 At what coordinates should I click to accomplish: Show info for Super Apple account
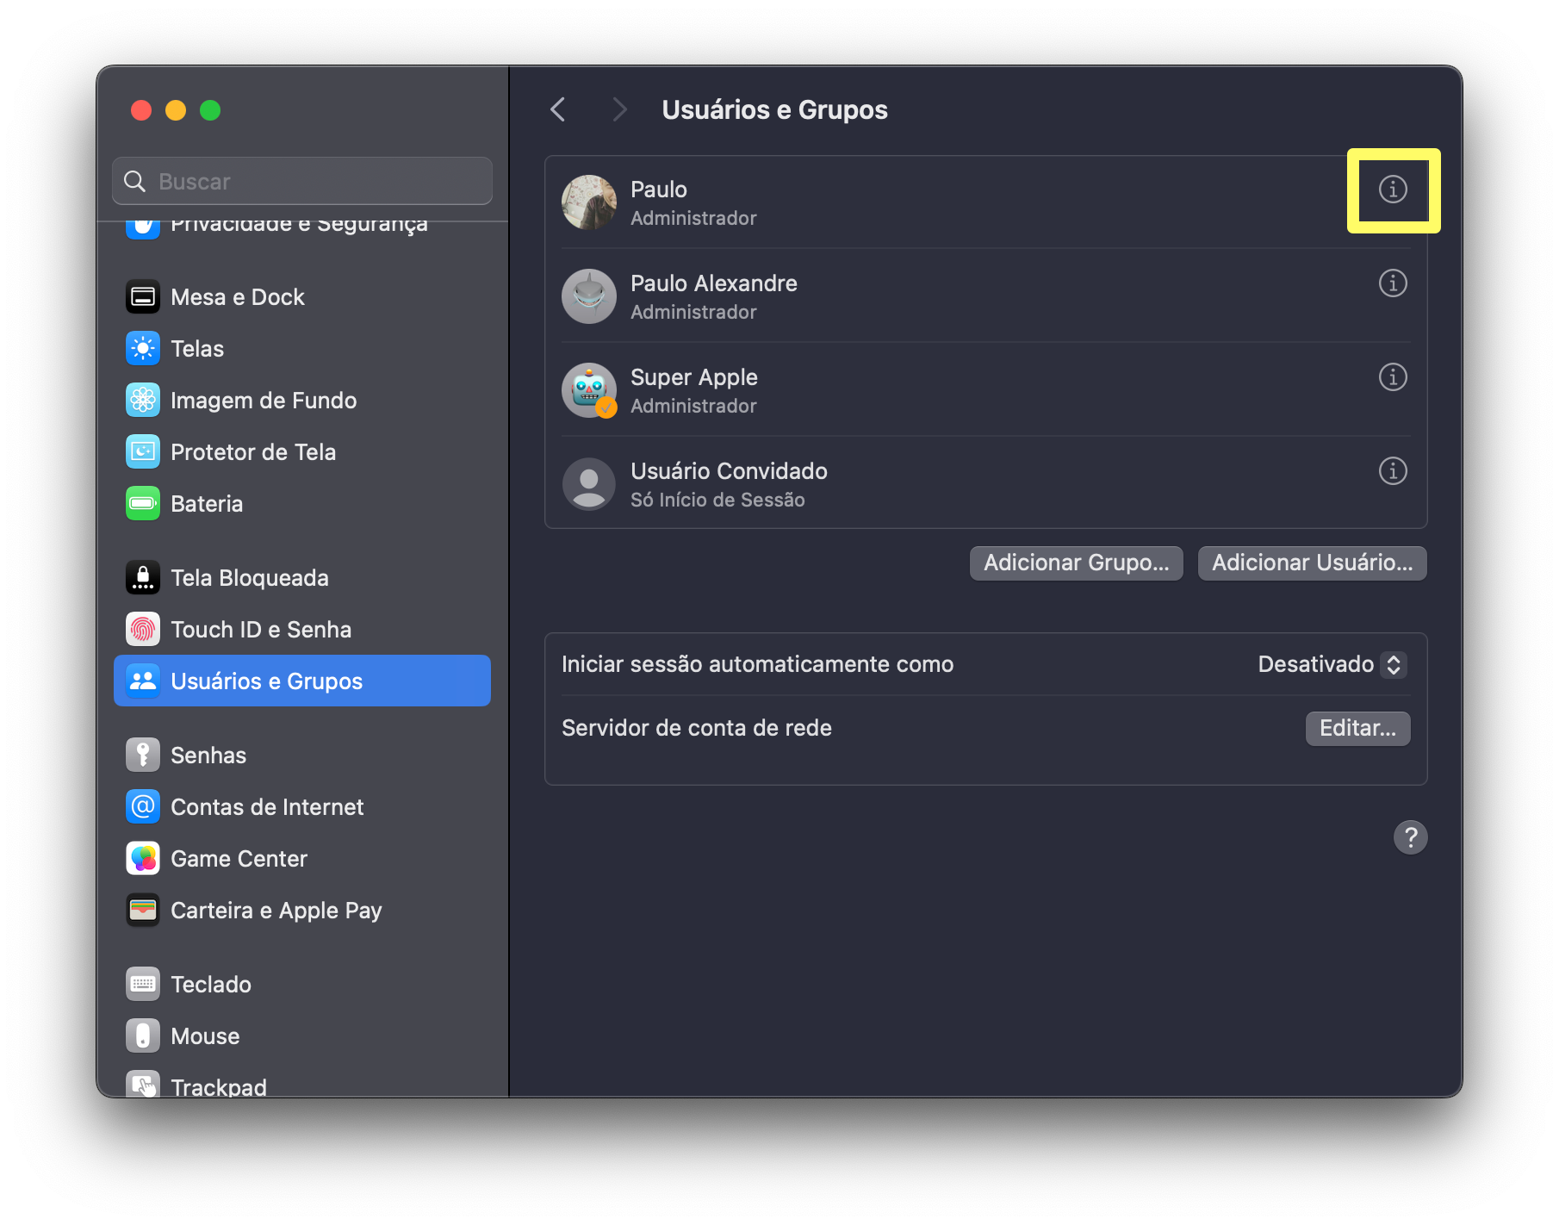1392,377
